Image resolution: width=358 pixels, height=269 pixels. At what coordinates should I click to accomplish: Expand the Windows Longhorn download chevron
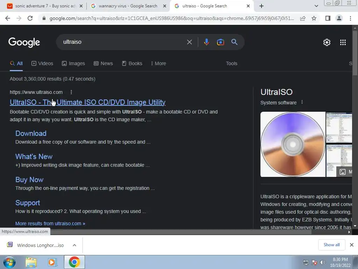click(x=74, y=245)
